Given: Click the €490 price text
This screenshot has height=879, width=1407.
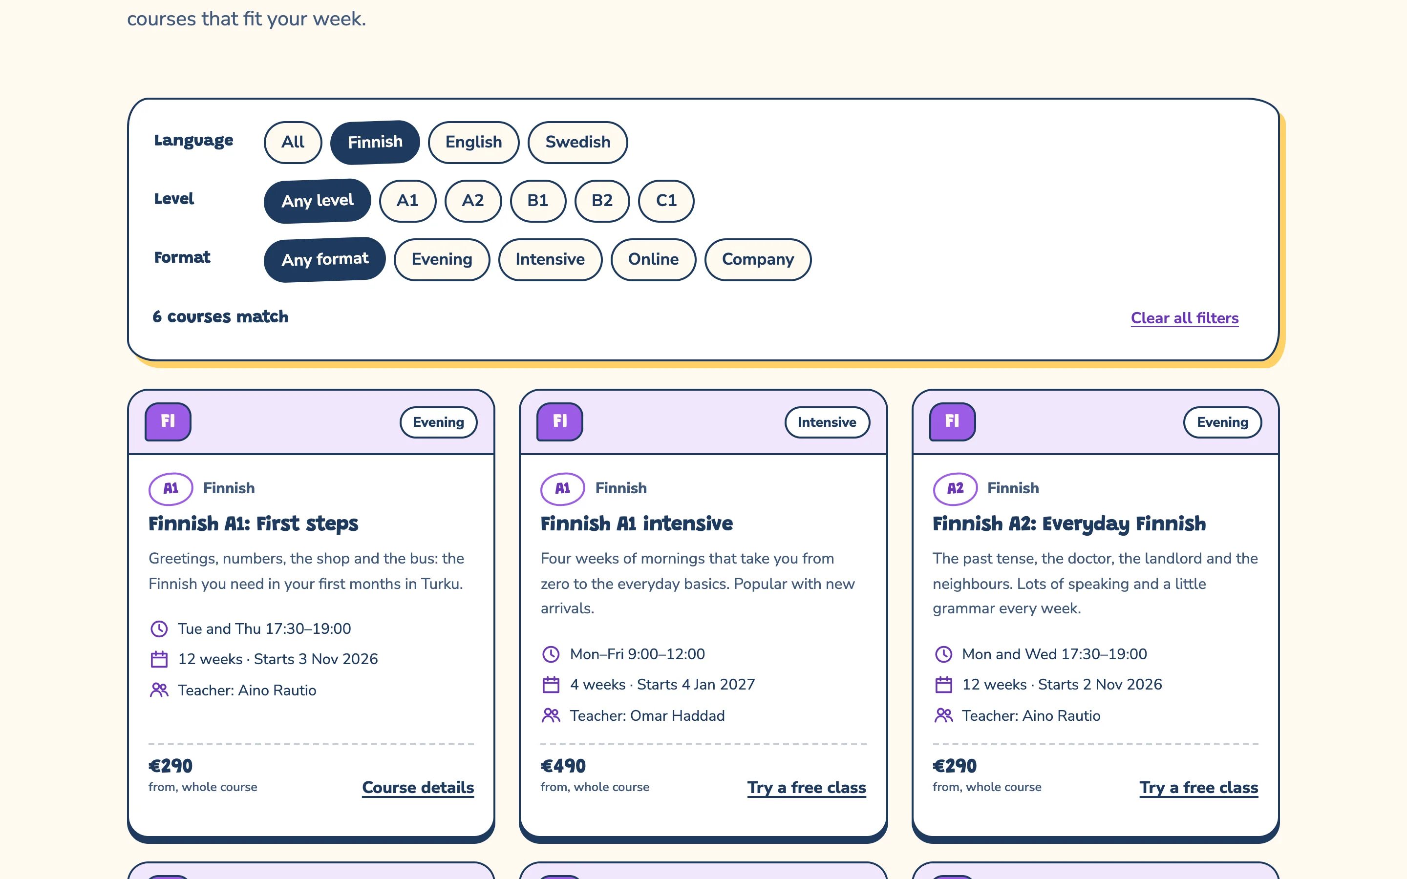Looking at the screenshot, I should (563, 766).
